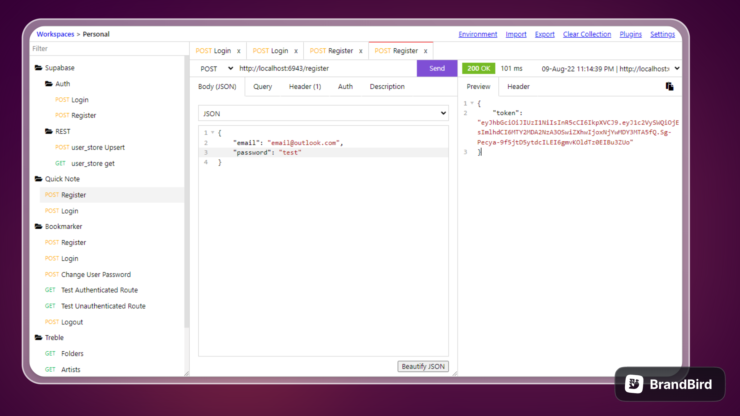Fold request body JSON at line 1
This screenshot has height=416, width=740.
[x=212, y=133]
